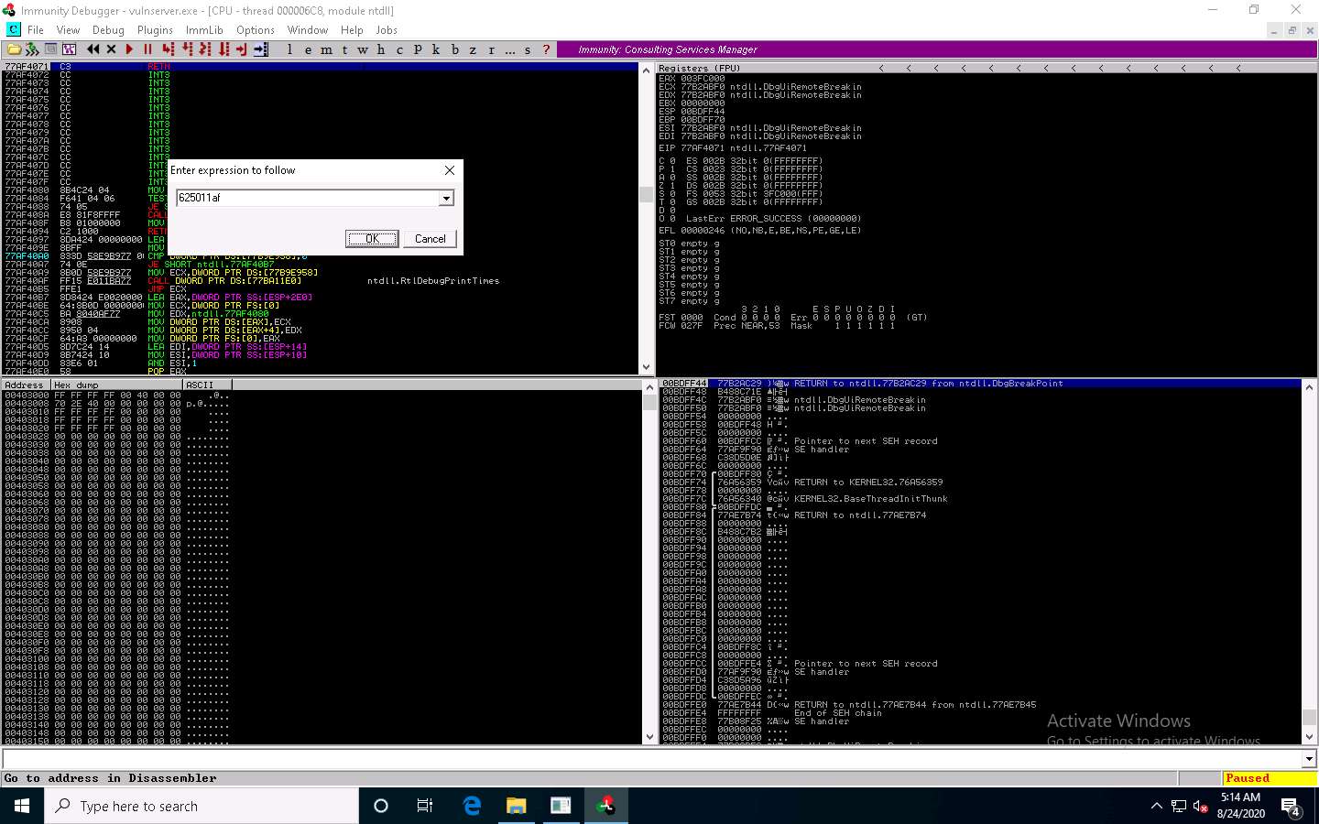Show Call stack via 'k' toolbar button
Viewport: 1319px width, 824px height.
(436, 49)
